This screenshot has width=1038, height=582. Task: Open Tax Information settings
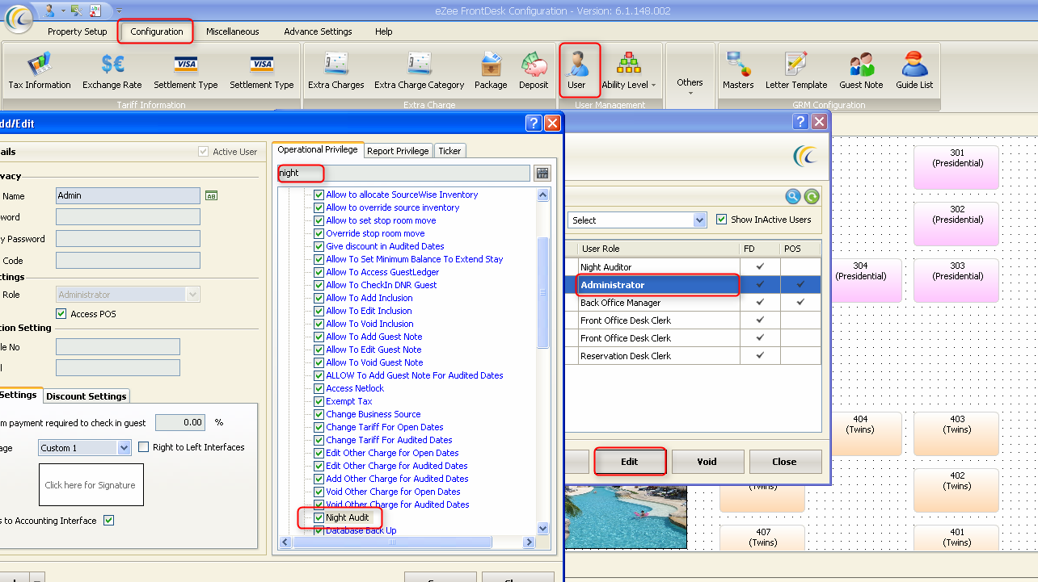(40, 70)
